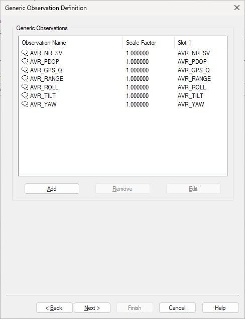Select AVR_TILT in Observation Name column
The height and width of the screenshot is (319, 245).
point(43,96)
